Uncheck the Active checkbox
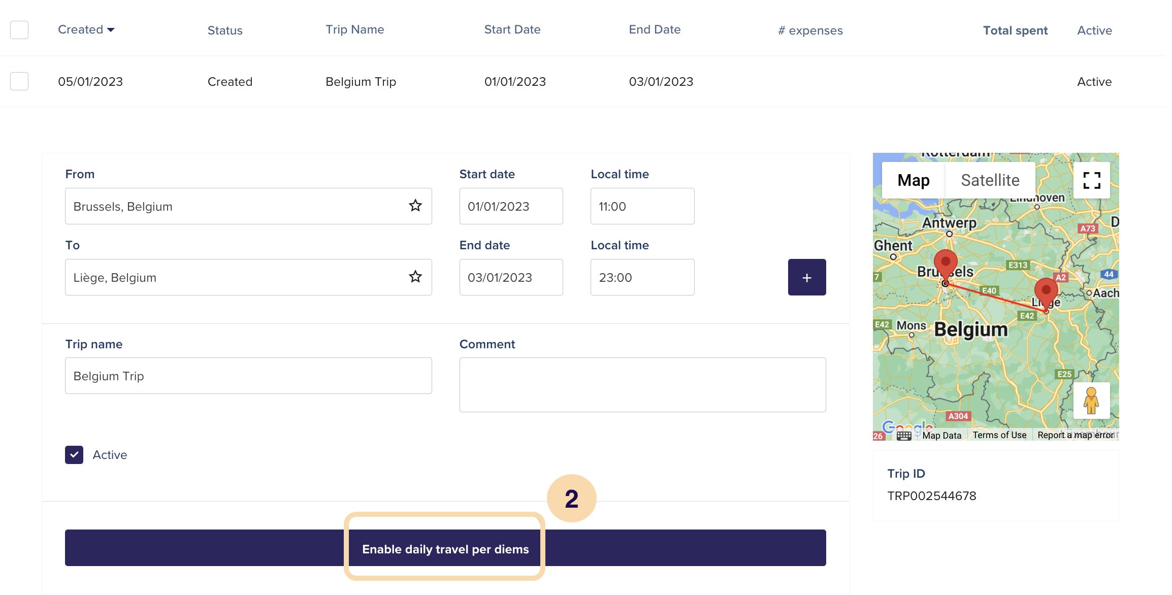 (74, 455)
